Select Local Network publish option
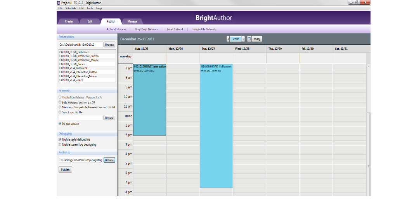Screen dimensions: 419x224 [175, 30]
